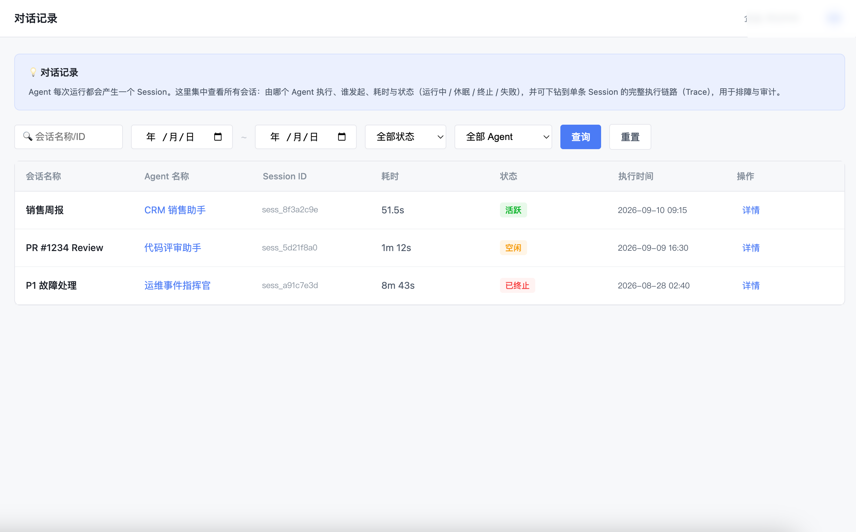Expand the 全部 Agent dropdown
This screenshot has width=856, height=532.
coord(503,137)
